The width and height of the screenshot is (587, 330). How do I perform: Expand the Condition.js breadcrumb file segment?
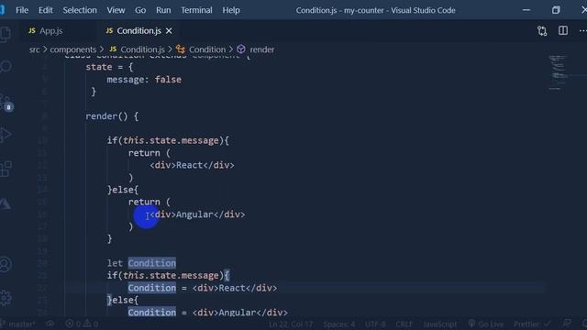click(137, 49)
